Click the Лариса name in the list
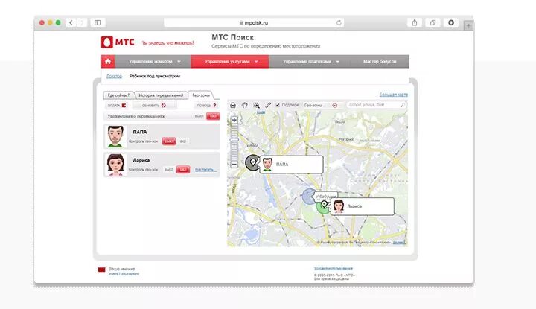 (141, 160)
